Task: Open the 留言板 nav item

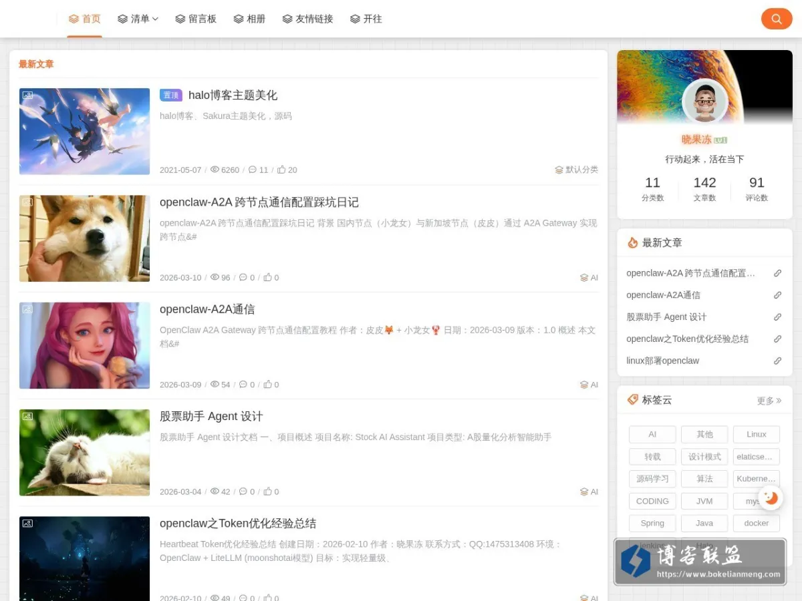Action: 196,19
